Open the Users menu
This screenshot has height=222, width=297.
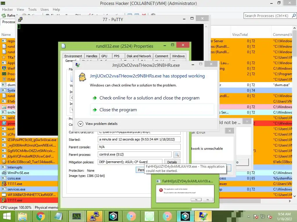[45, 10]
